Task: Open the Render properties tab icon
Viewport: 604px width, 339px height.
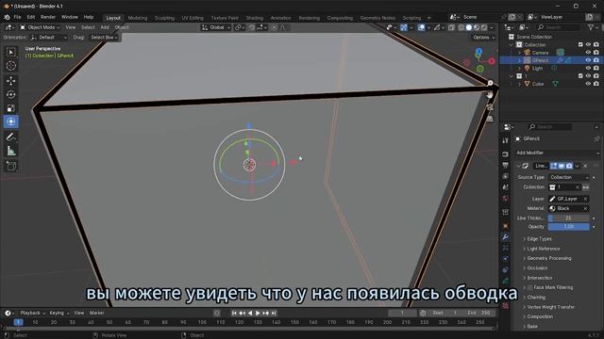Action: 506,154
